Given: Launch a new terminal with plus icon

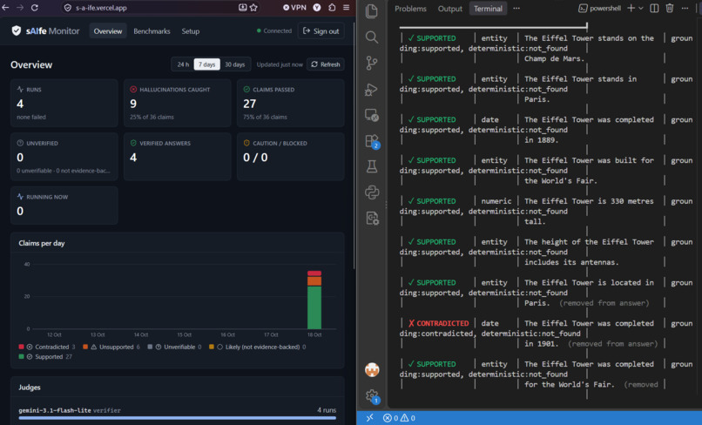Looking at the screenshot, I should 631,8.
